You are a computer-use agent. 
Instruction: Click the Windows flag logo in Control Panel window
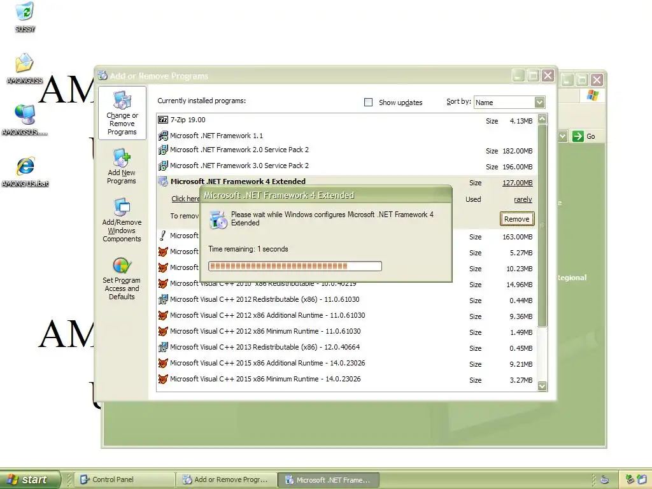(593, 96)
